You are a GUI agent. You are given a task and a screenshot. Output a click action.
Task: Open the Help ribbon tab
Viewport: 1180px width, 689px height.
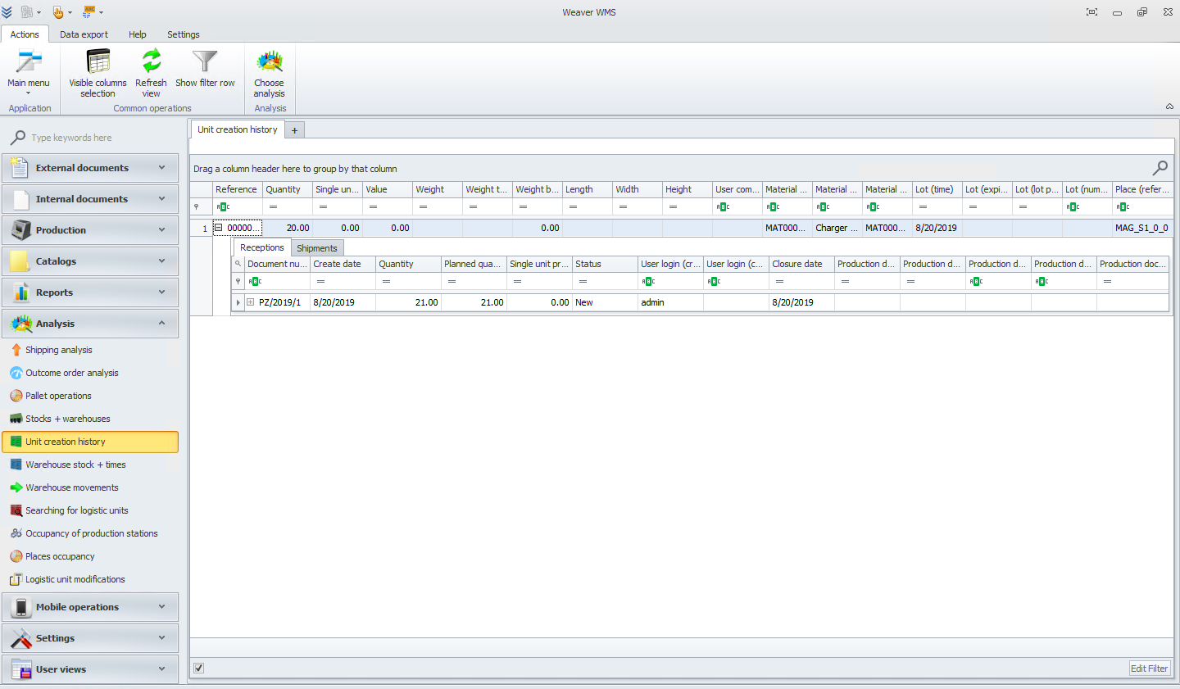[138, 34]
